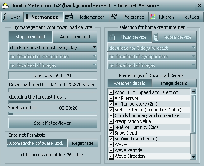204x166 pixels.
Task: Toggle Air Temperature (2m) checkbox
Action: coord(111,104)
